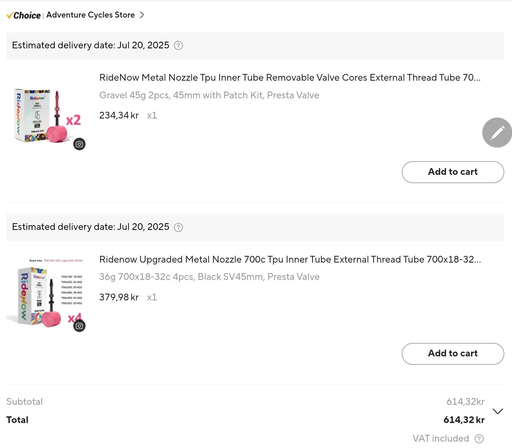The width and height of the screenshot is (512, 448).
Task: Click the VAT included help icon
Action: (479, 438)
